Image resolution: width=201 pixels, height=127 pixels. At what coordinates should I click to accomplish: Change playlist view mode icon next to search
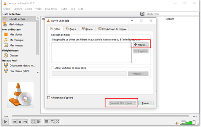pos(142,14)
